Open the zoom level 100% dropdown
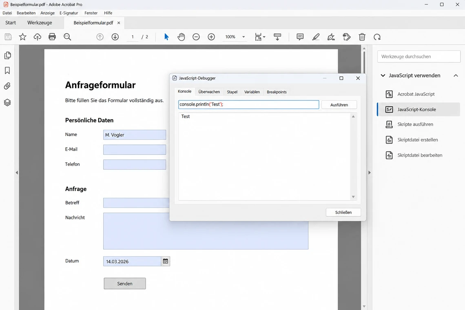Screen dimensions: 465x310 (x=244, y=37)
